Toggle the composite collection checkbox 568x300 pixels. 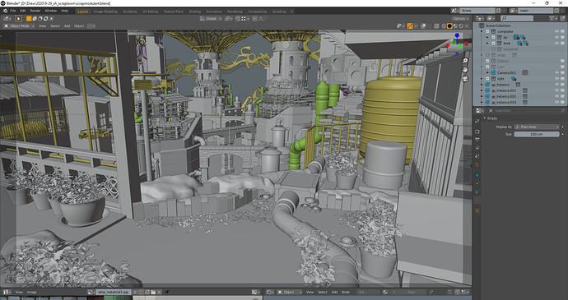point(487,31)
